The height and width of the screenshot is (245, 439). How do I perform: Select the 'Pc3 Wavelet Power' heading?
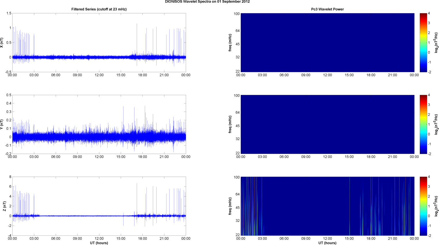327,9
